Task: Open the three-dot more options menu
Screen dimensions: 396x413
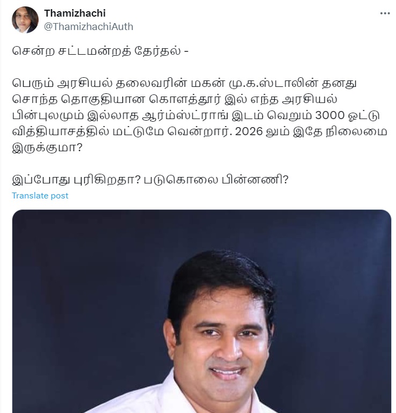Action: (385, 13)
